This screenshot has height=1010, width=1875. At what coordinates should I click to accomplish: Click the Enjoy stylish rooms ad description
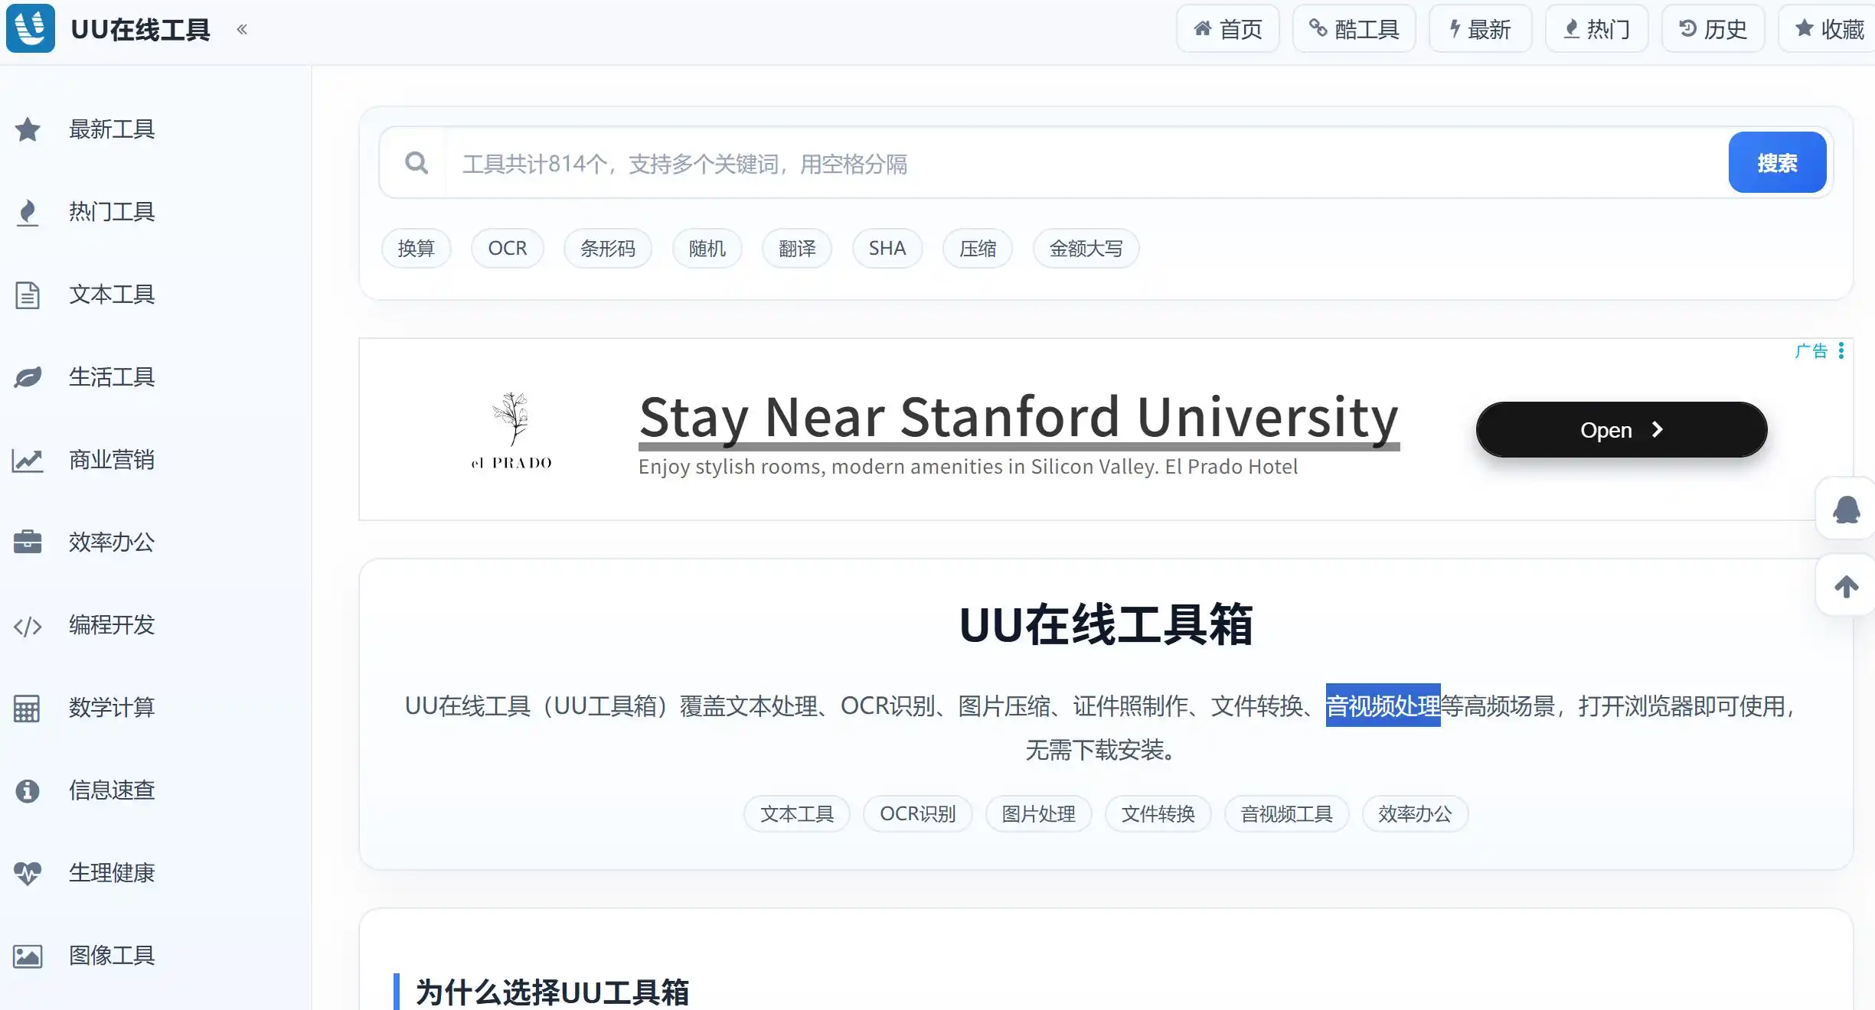968,467
